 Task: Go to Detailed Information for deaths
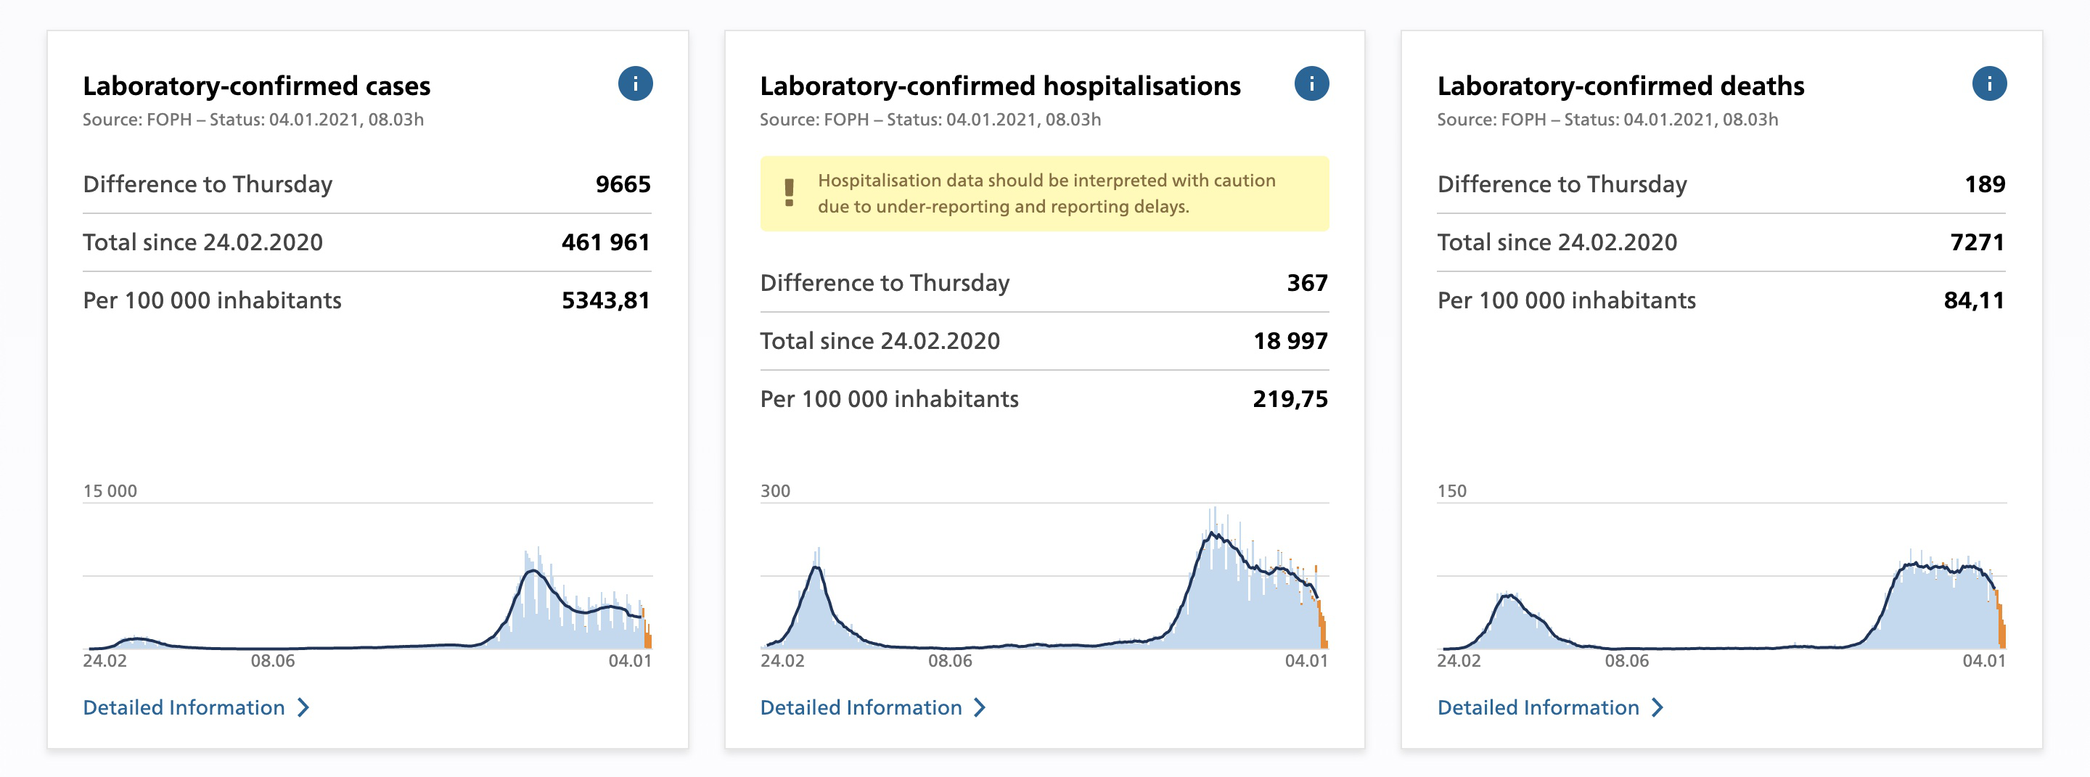[x=1538, y=707]
